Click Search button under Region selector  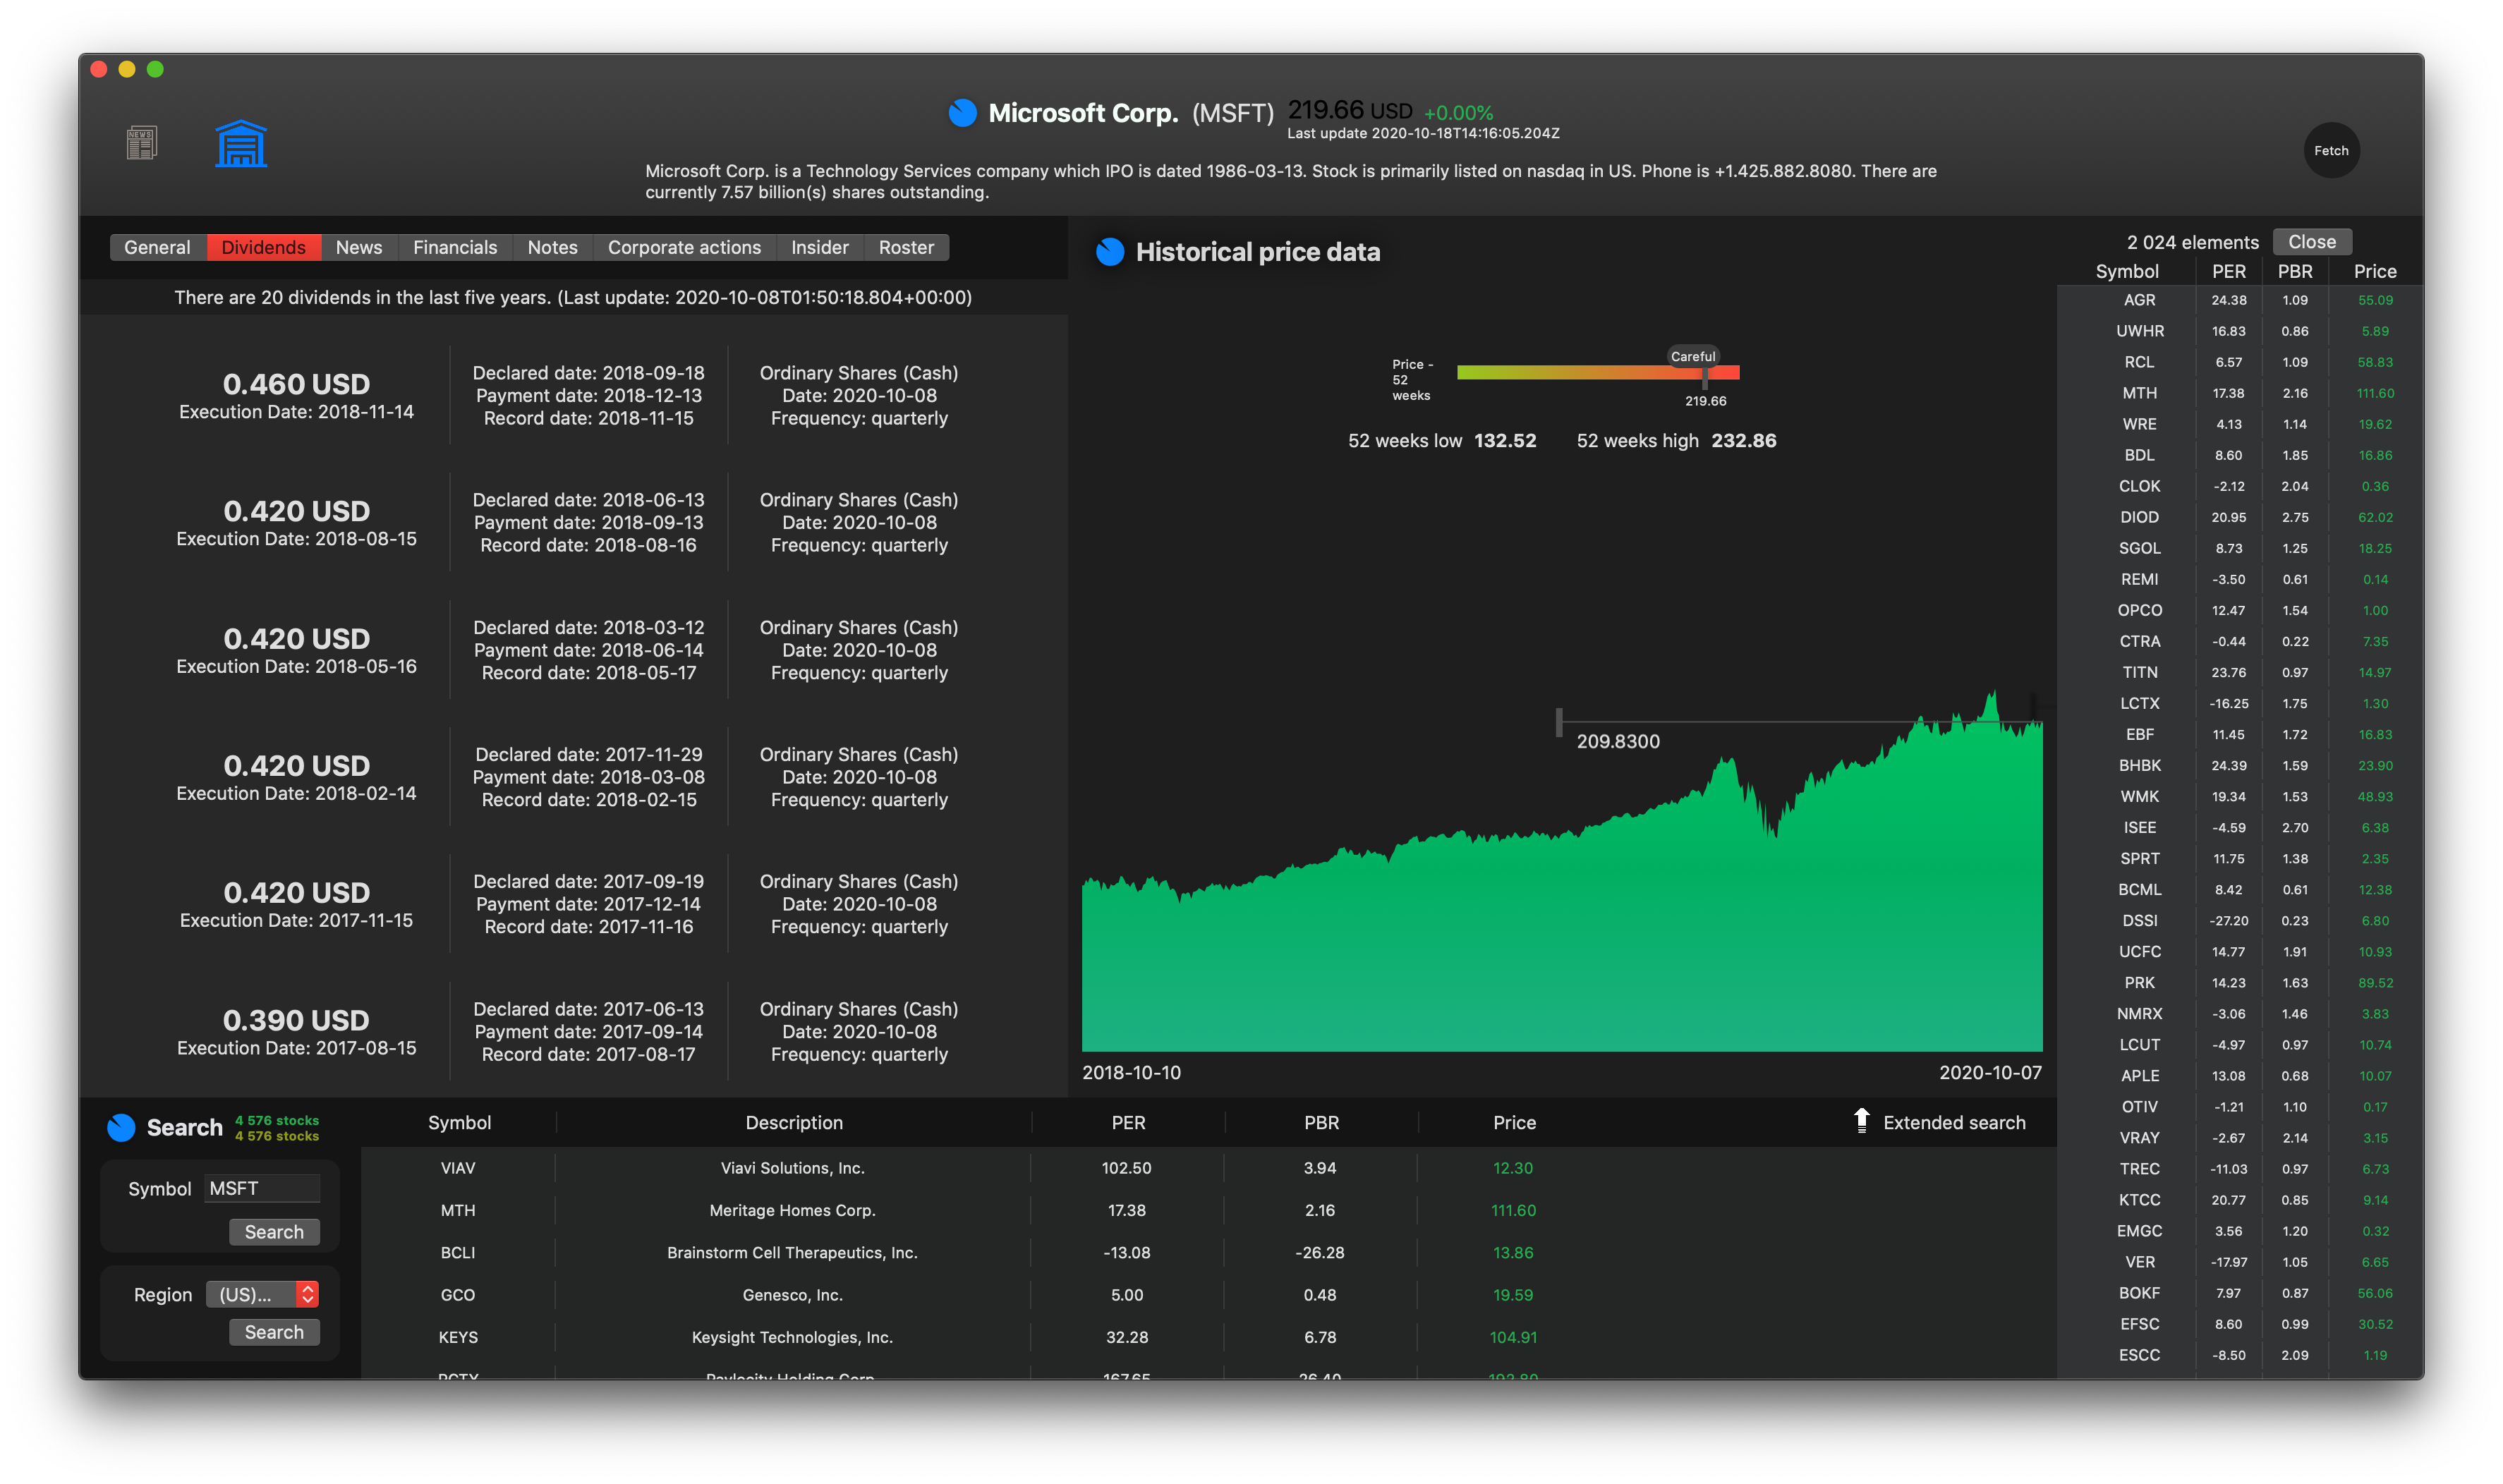tap(274, 1332)
